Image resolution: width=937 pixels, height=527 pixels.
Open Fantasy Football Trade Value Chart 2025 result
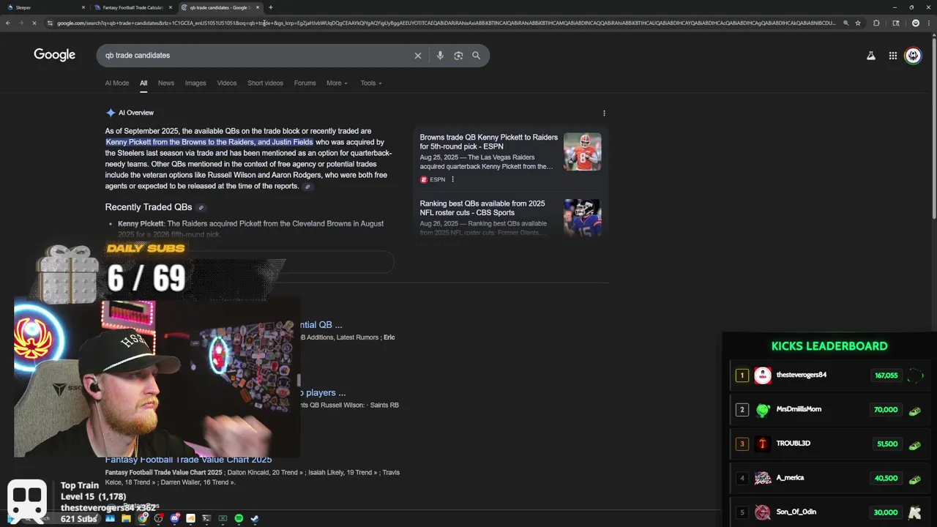[x=188, y=460]
